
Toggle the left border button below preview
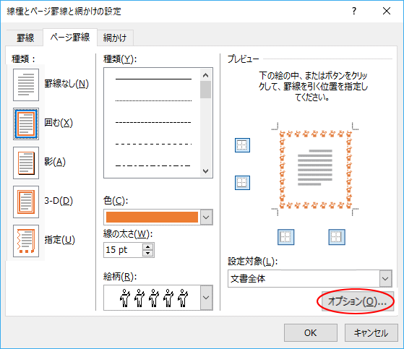(285, 237)
